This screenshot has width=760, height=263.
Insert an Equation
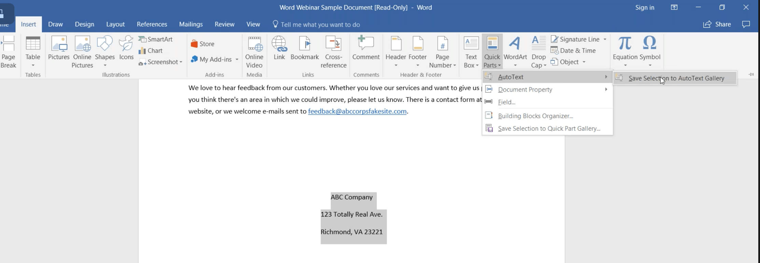click(x=625, y=52)
